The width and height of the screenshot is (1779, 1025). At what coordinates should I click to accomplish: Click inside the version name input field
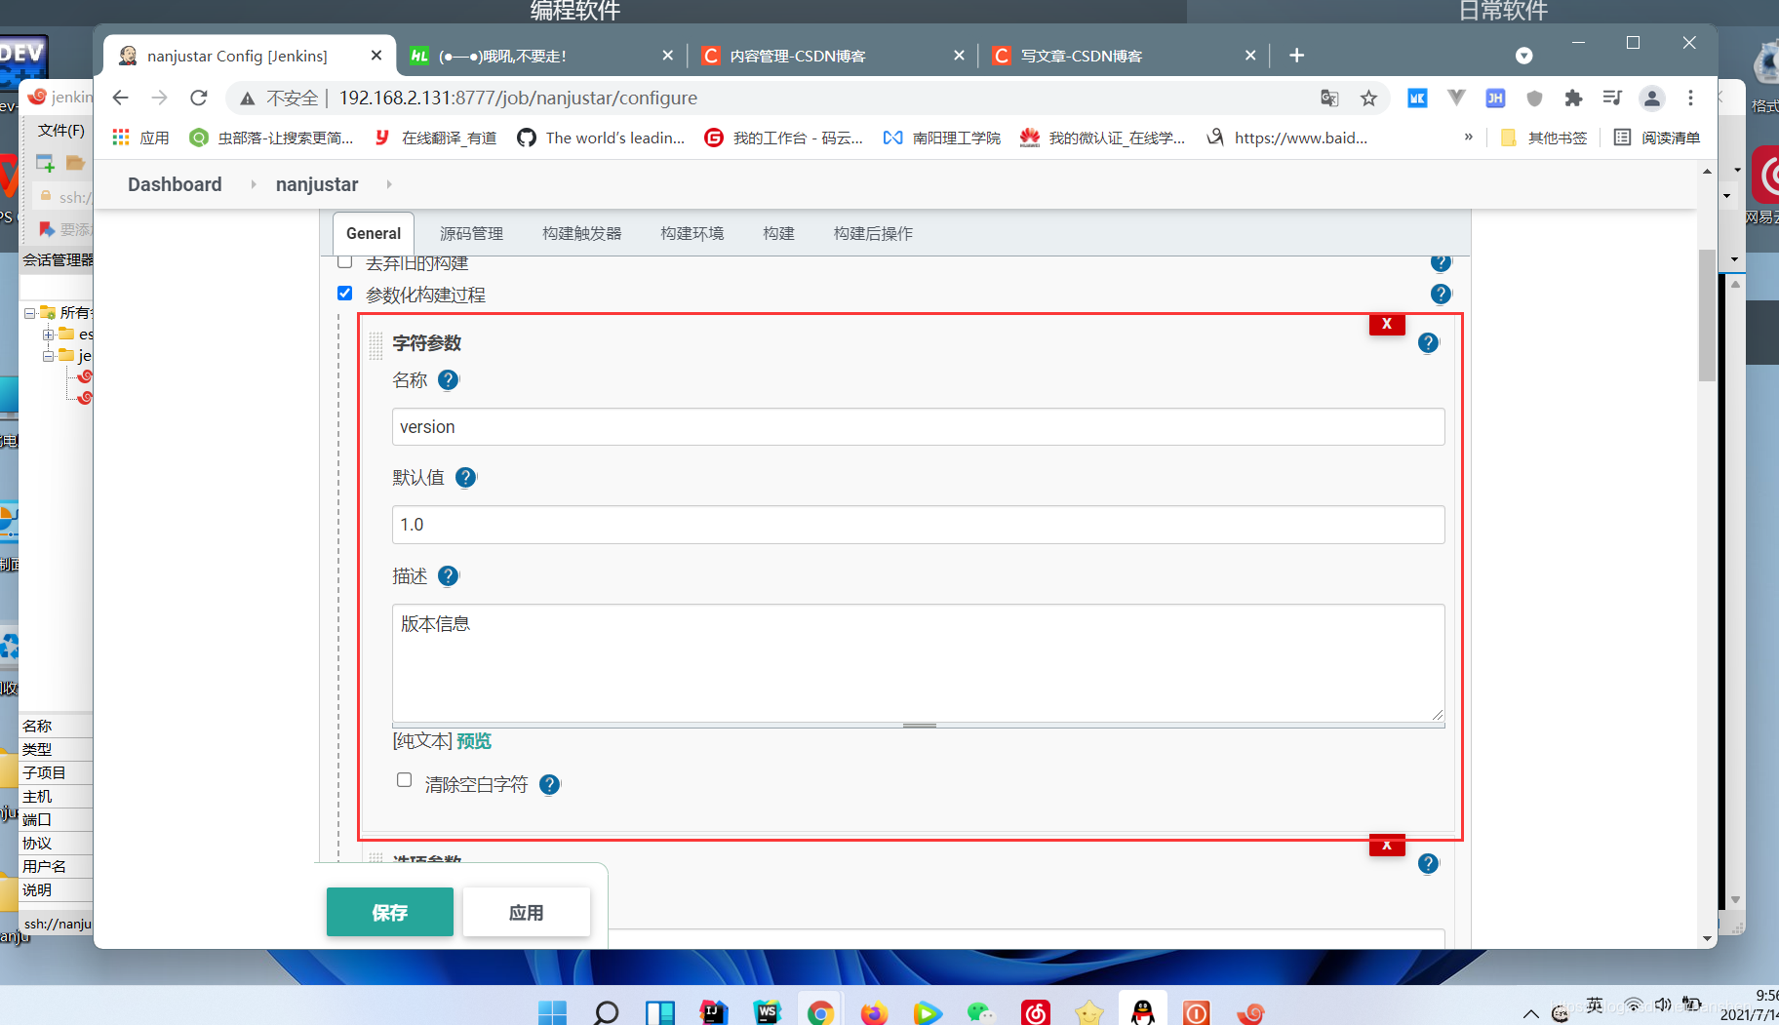click(x=918, y=426)
